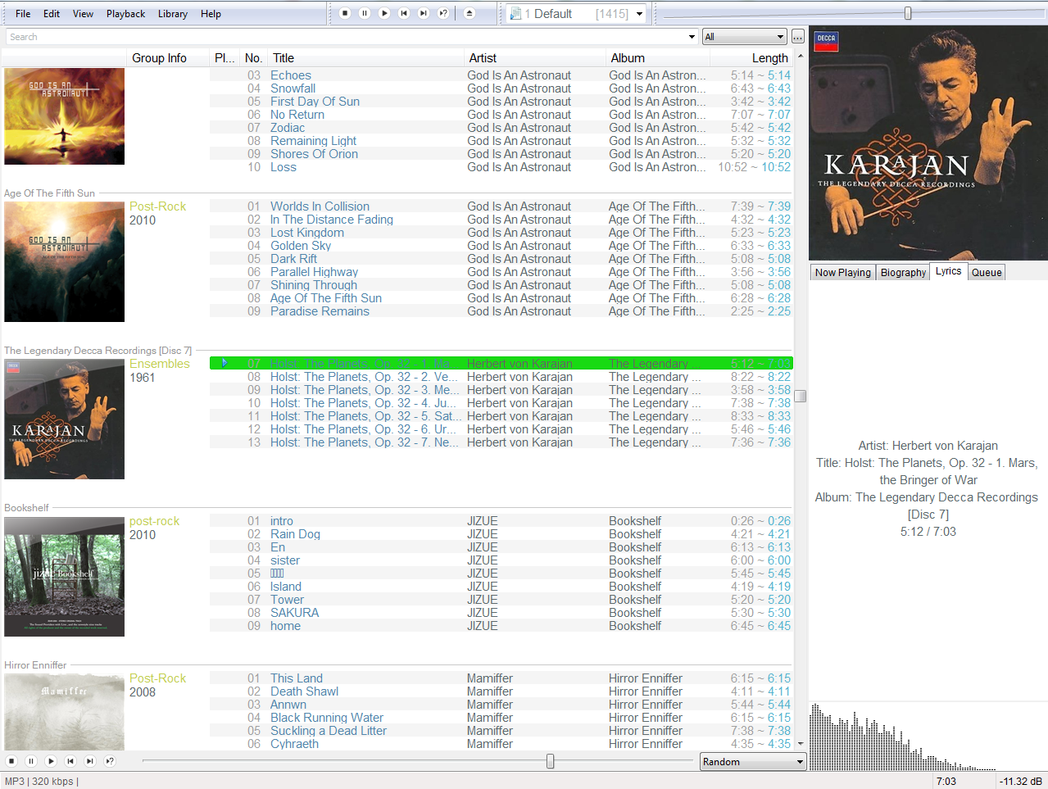This screenshot has height=789, width=1048.
Task: Stop playback using the bottom bar Stop icon
Action: click(x=11, y=761)
